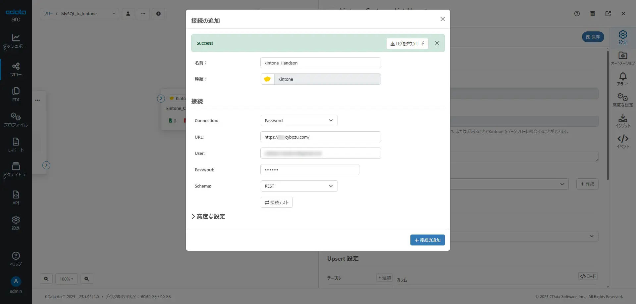Click the flow toolbar help question icon
This screenshot has width=636, height=304.
158,14
